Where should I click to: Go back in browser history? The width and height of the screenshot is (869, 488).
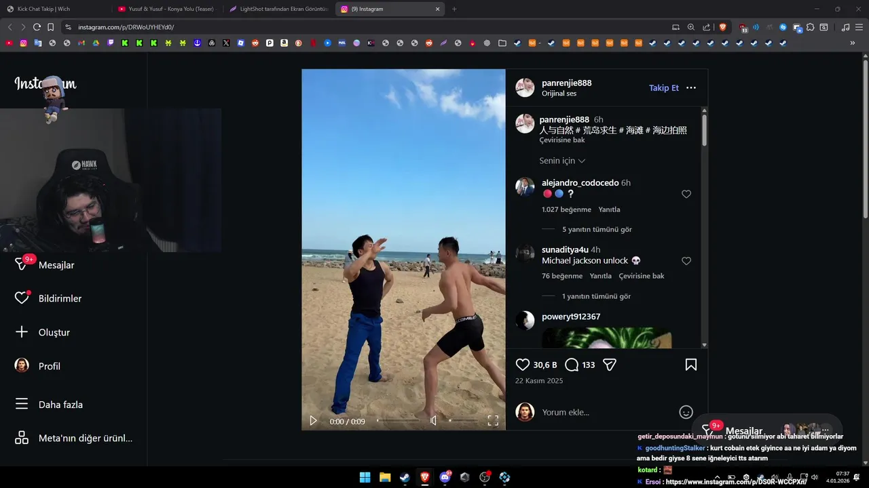pos(10,27)
